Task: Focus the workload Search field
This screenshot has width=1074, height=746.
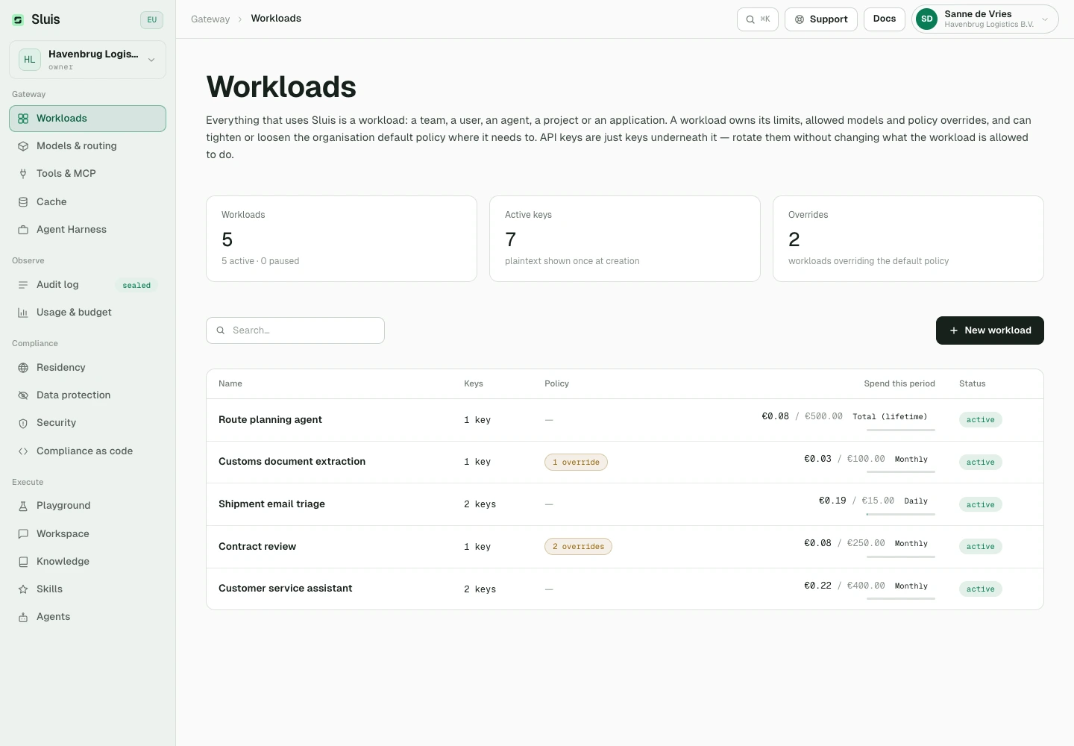Action: pos(295,330)
